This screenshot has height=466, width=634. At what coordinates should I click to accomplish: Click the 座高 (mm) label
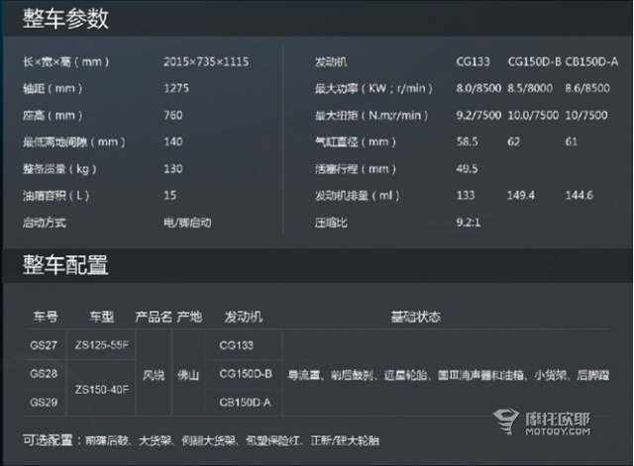pos(53,116)
